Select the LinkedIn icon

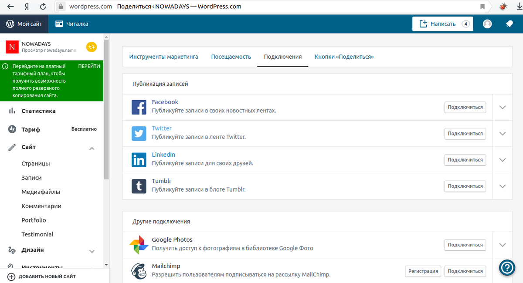pyautogui.click(x=138, y=159)
